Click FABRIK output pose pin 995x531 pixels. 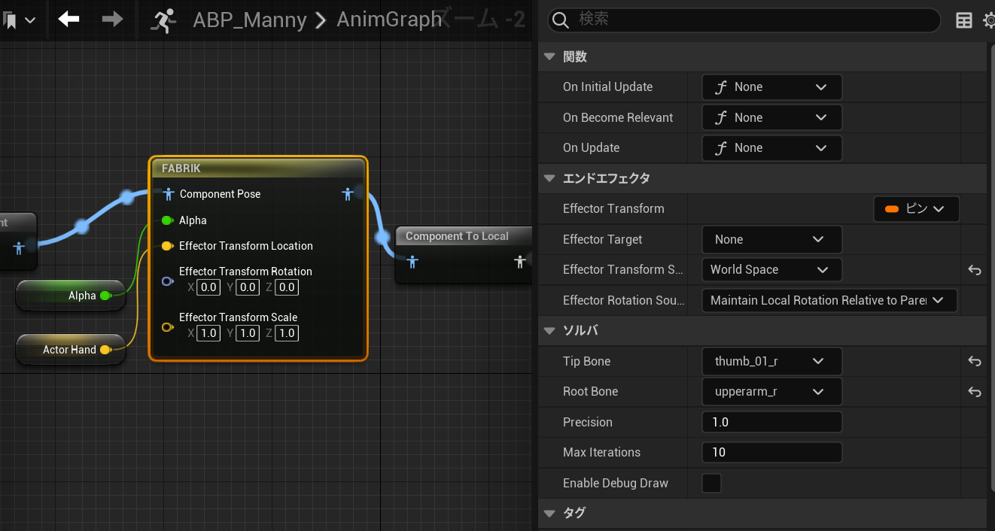pyautogui.click(x=347, y=194)
